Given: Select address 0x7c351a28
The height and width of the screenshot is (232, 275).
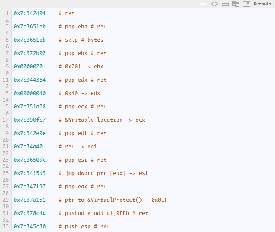Looking at the screenshot, I should 30,107.
